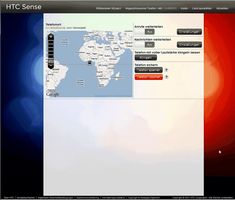Zoom out on the map with minus
This screenshot has width=235, height=200.
tap(51, 65)
